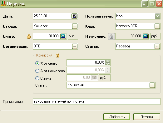Image resolution: width=163 pixels, height=123 pixels.
Task: Select the '% от снято' radio option
Action: click(37, 63)
